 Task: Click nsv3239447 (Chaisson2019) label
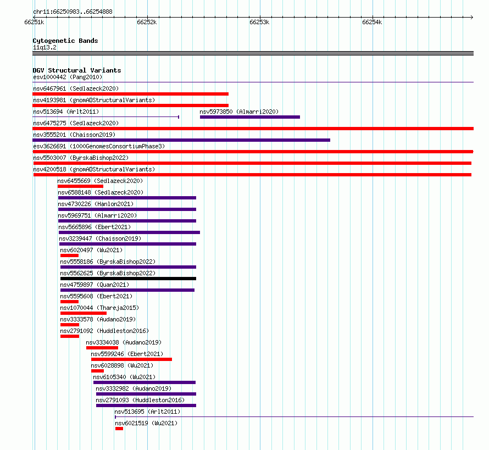(100, 238)
